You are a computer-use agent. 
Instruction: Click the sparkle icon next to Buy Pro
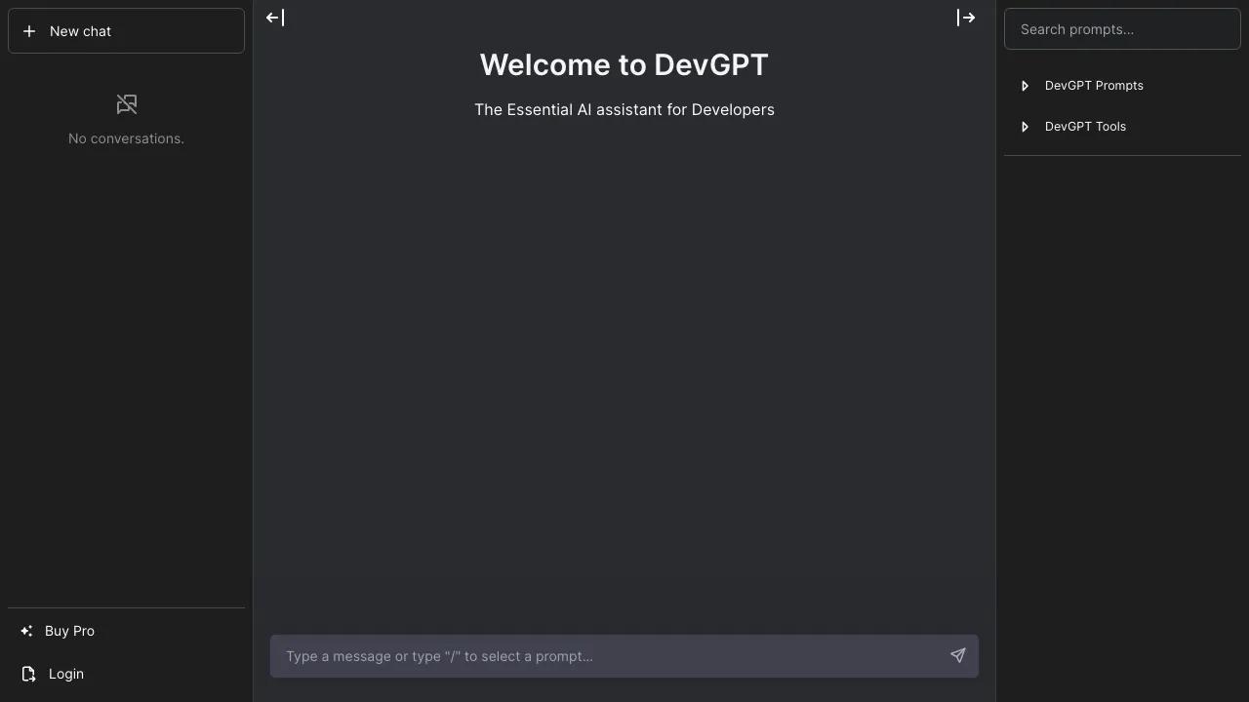pos(27,631)
